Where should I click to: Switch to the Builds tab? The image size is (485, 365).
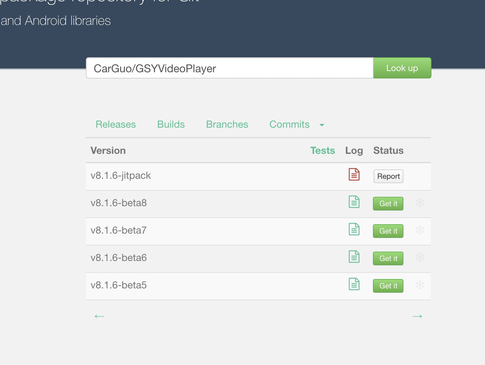tap(171, 124)
